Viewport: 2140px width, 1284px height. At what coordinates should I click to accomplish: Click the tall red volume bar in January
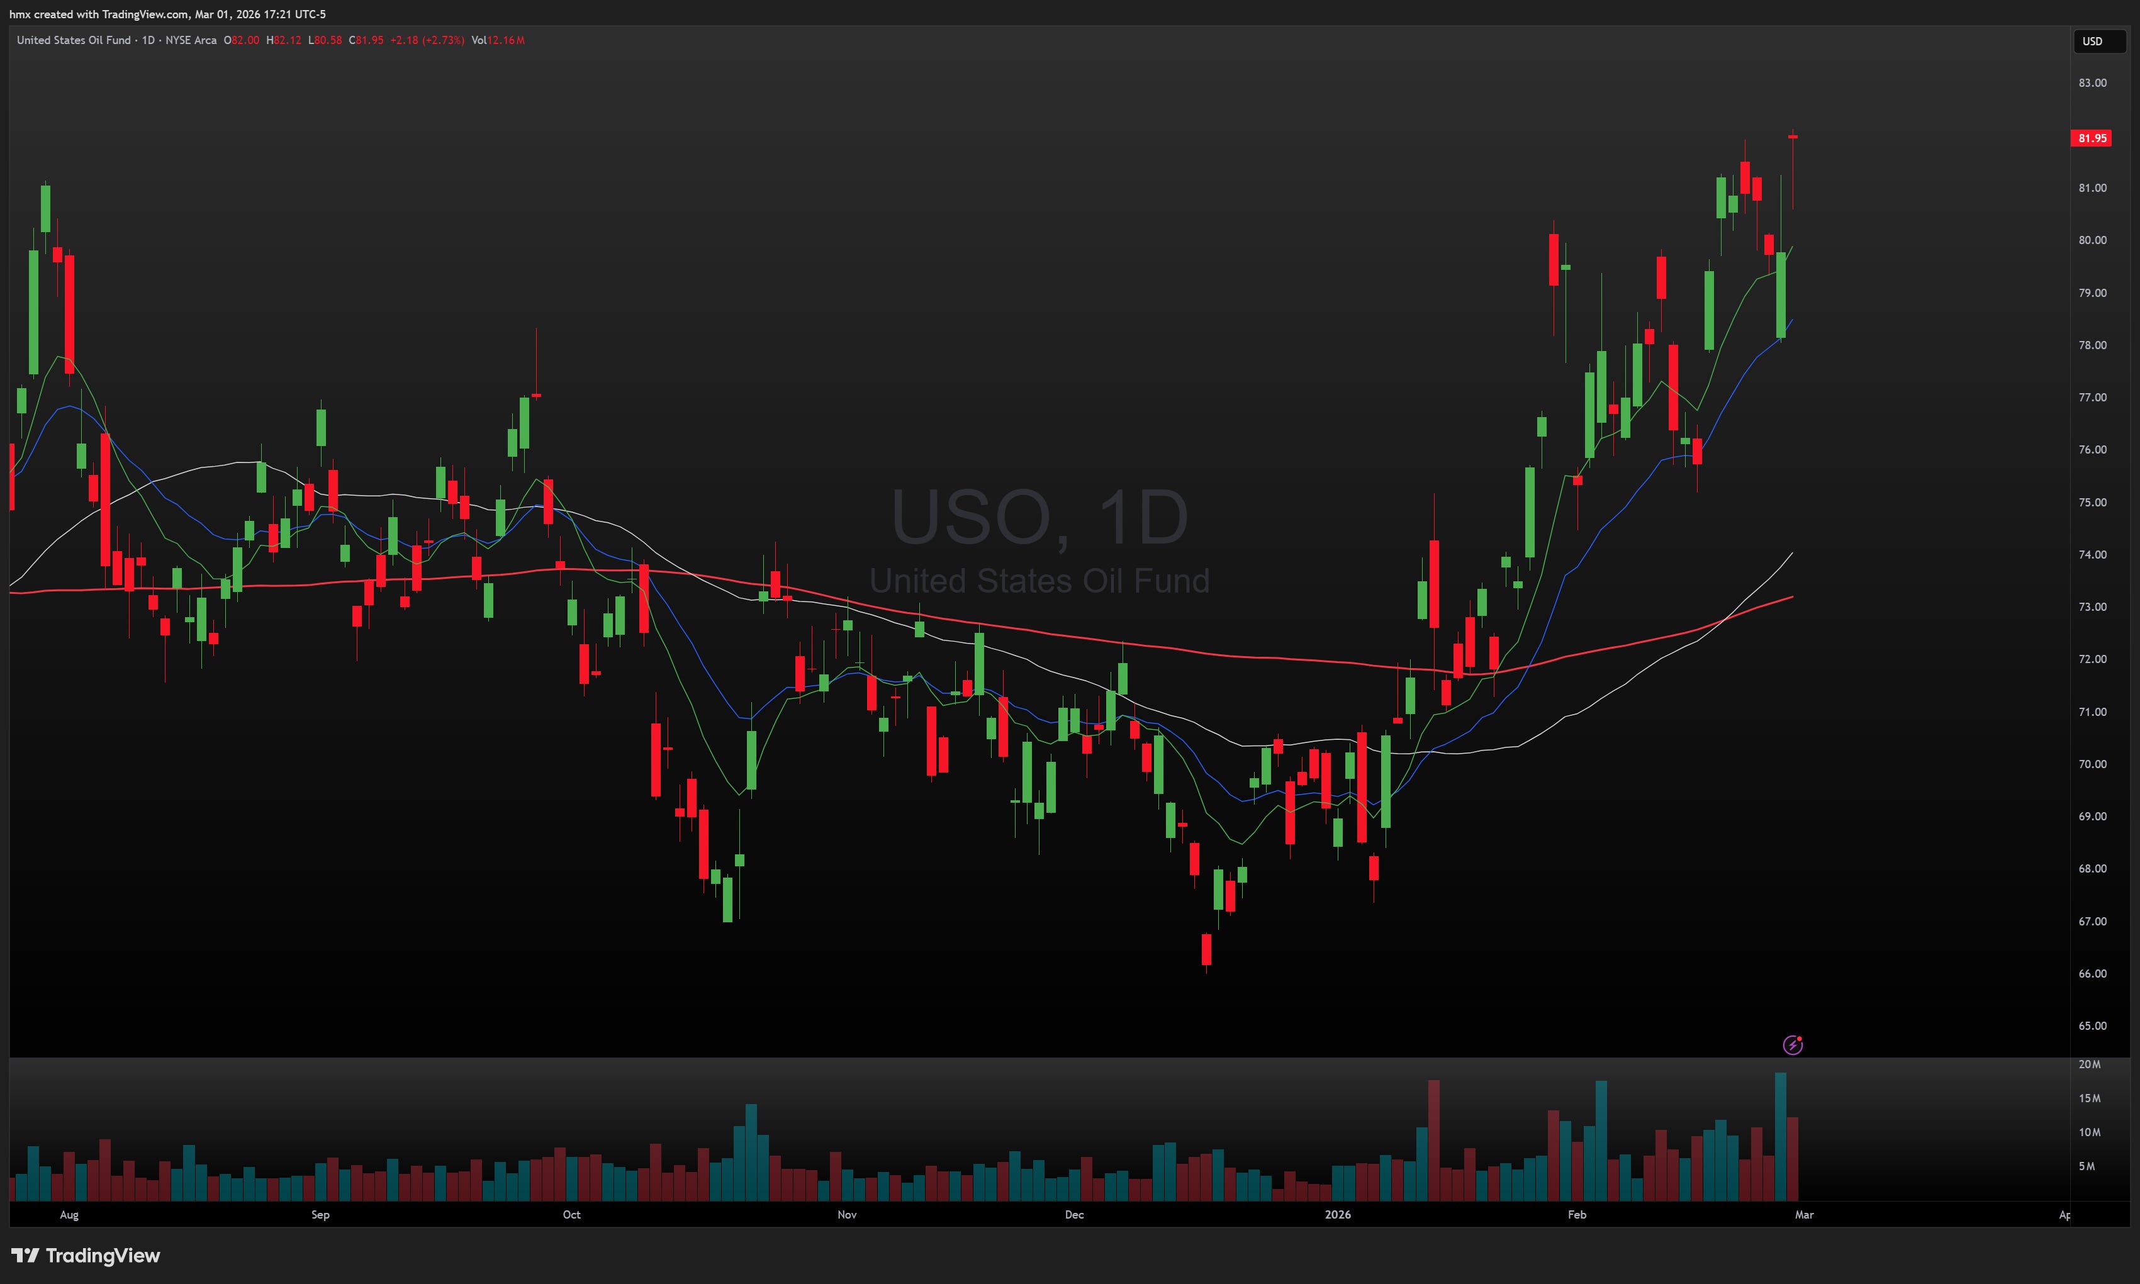tap(1434, 1139)
